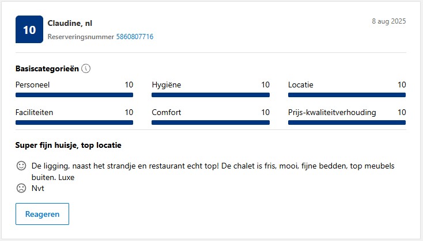This screenshot has width=423, height=241.
Task: Click the Comfort rating bar
Action: (211, 123)
